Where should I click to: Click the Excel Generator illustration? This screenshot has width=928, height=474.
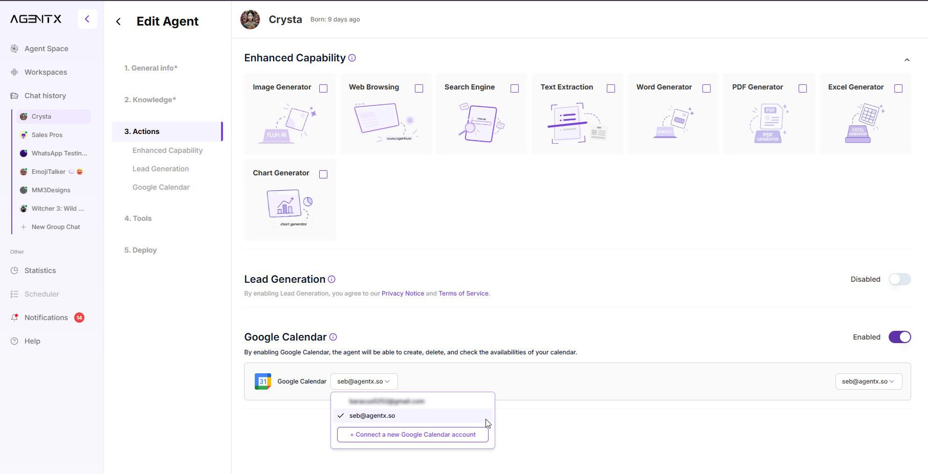click(x=865, y=123)
